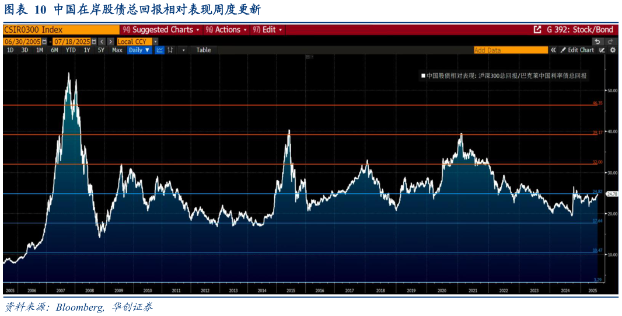Screen dimensions: 622x316
Task: Open the chart type options arrow
Action: tap(183, 50)
